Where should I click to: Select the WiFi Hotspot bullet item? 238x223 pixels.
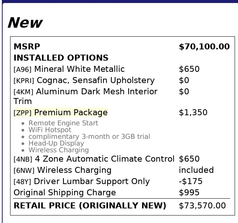[x=49, y=130]
